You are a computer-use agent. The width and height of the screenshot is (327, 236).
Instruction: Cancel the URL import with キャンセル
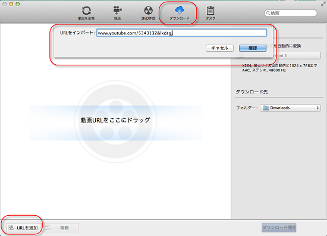click(x=219, y=48)
